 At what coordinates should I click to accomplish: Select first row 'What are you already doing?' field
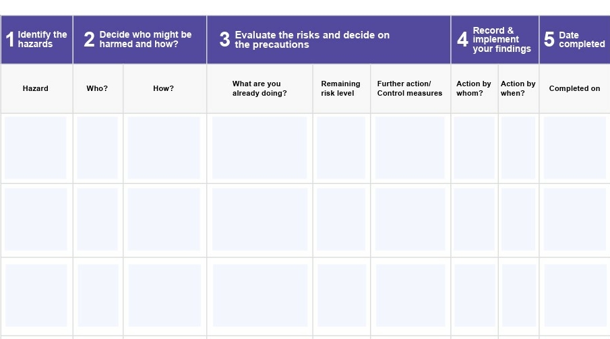click(x=260, y=148)
